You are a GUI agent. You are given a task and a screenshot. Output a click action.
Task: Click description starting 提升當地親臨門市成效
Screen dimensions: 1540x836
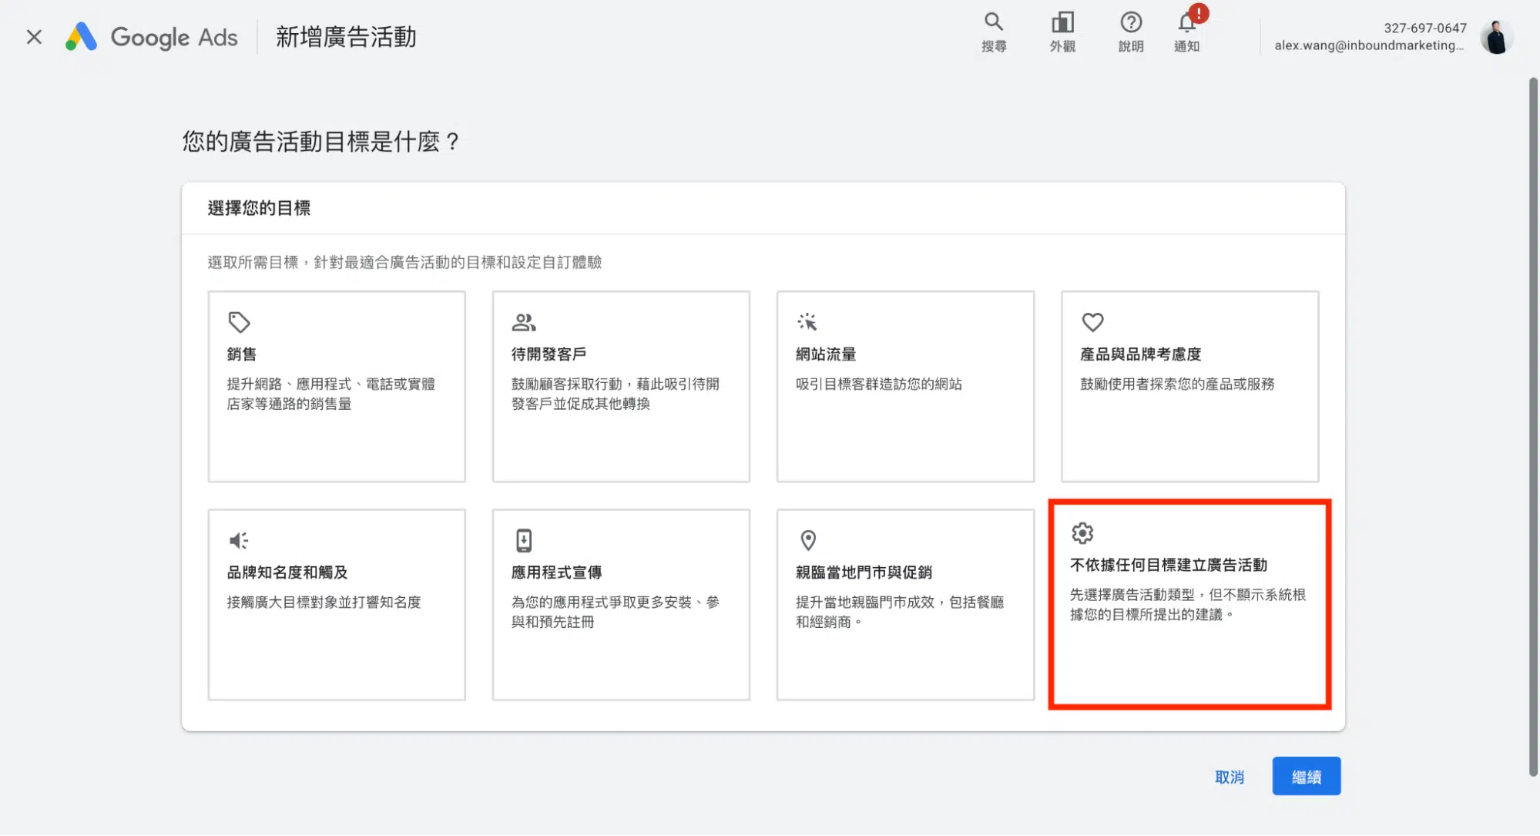point(900,612)
